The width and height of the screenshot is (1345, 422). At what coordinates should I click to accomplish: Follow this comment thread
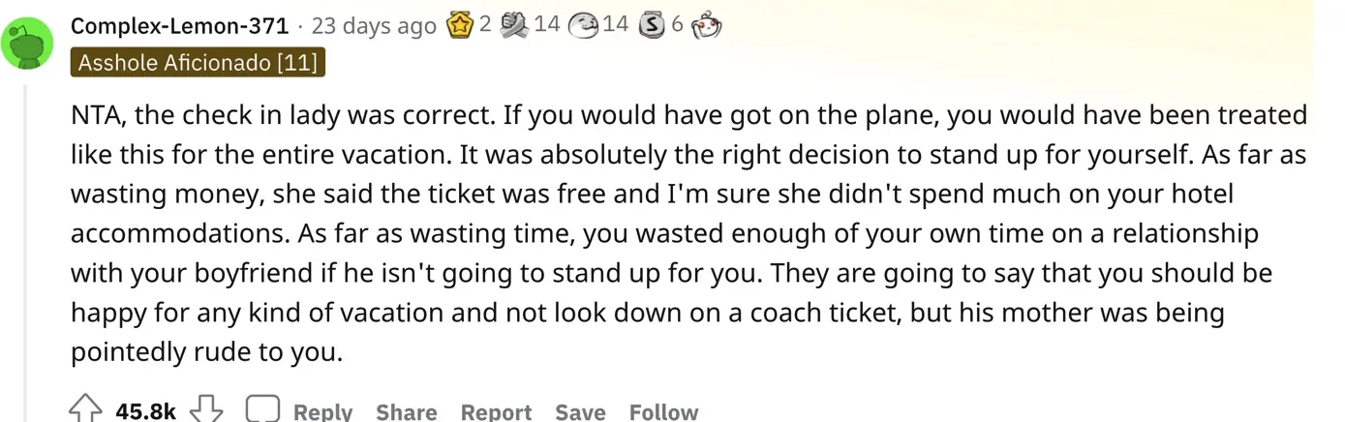click(x=663, y=411)
